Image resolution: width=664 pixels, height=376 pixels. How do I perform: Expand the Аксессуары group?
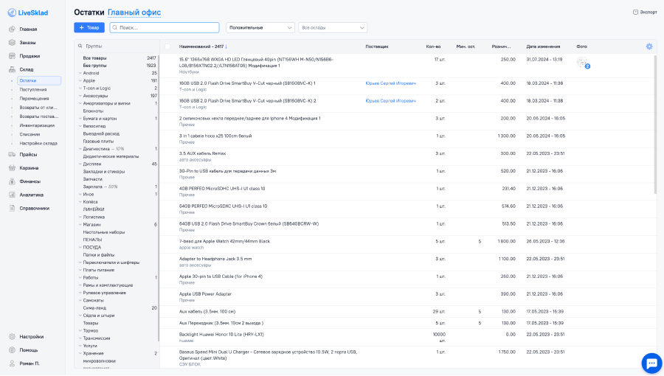pos(80,96)
